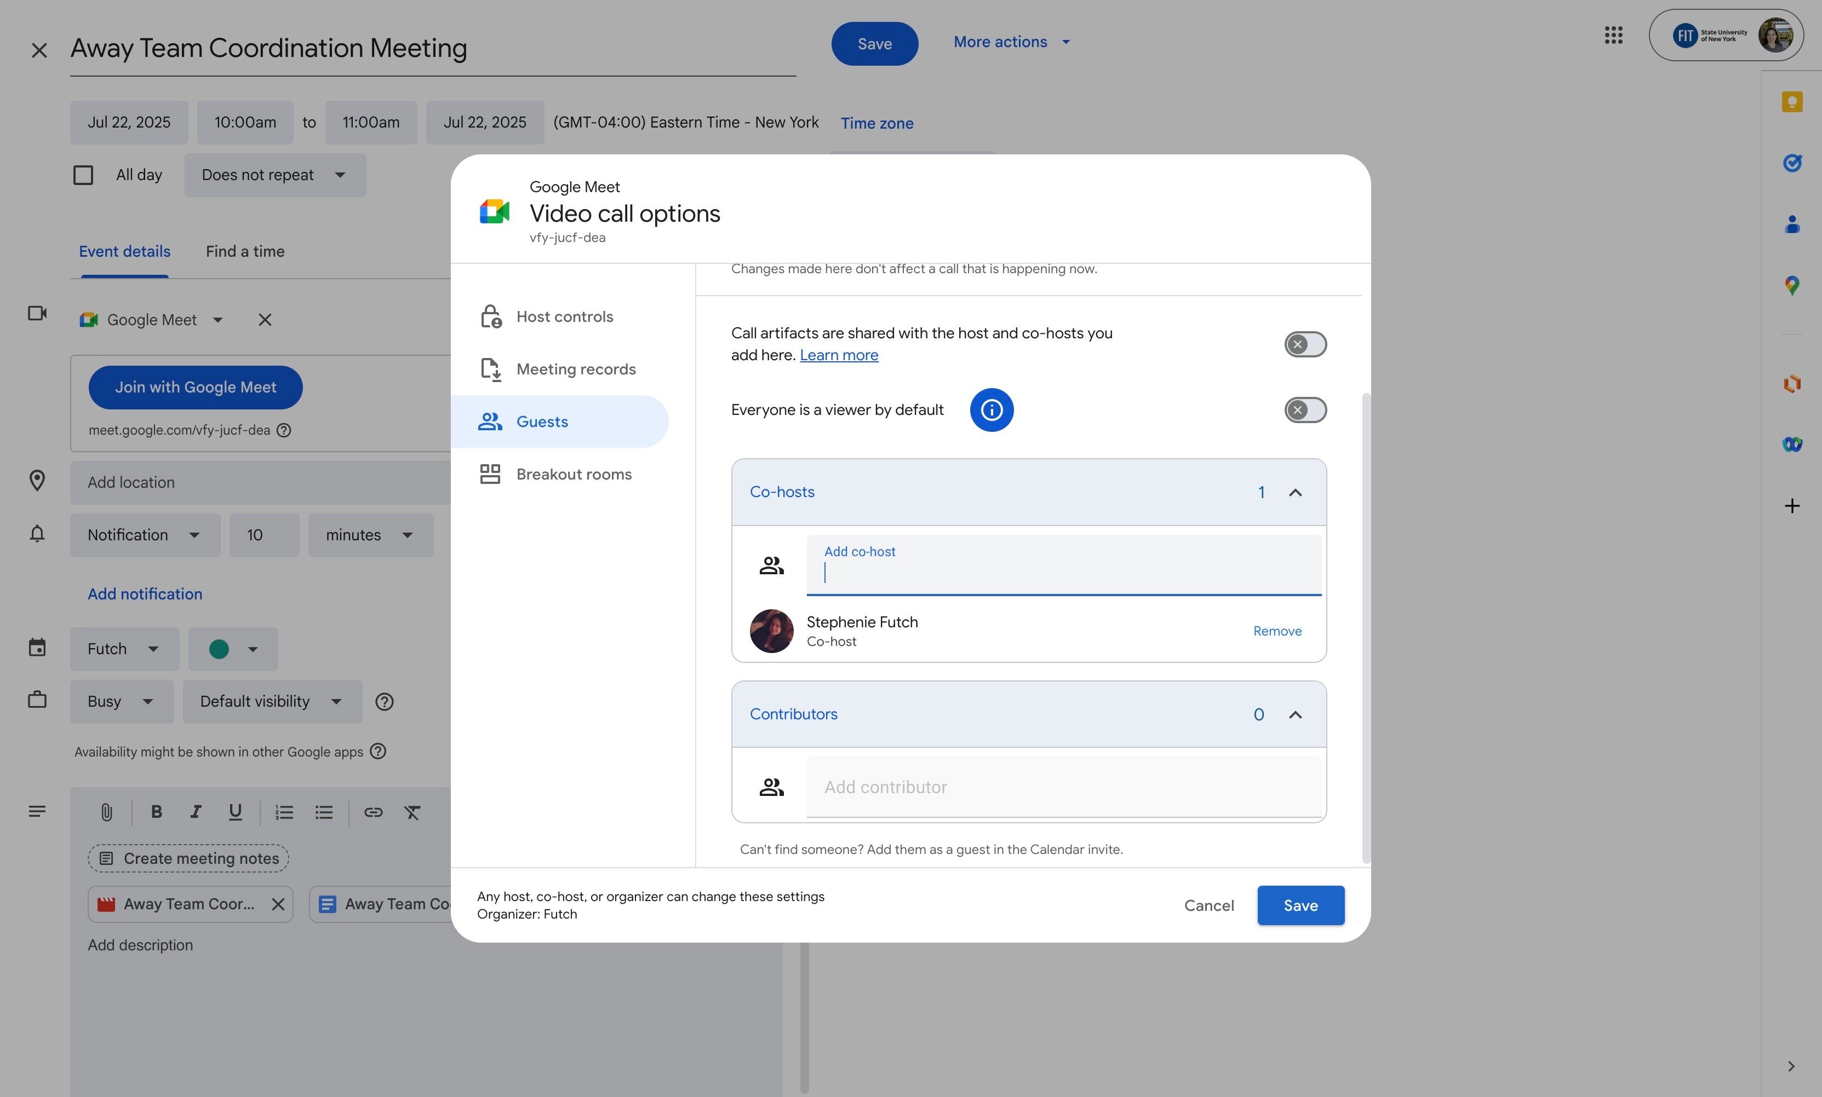Toggle Everyone is a viewer switch

tap(1305, 410)
